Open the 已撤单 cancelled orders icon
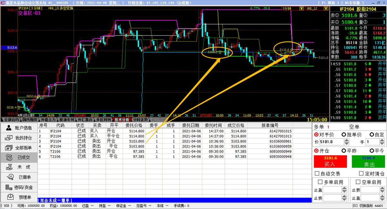The width and height of the screenshot is (387, 209). [x=11, y=177]
